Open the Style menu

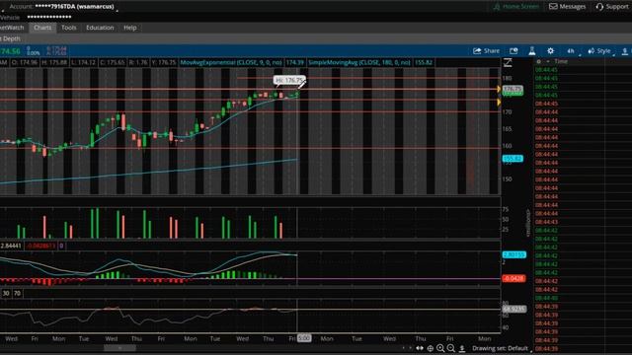click(x=600, y=51)
